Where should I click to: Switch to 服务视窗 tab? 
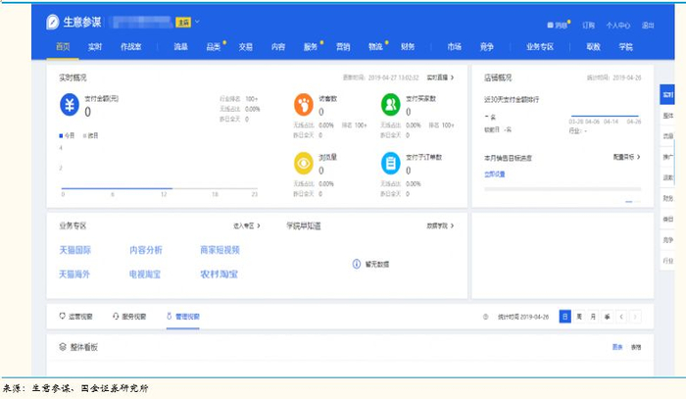129,317
